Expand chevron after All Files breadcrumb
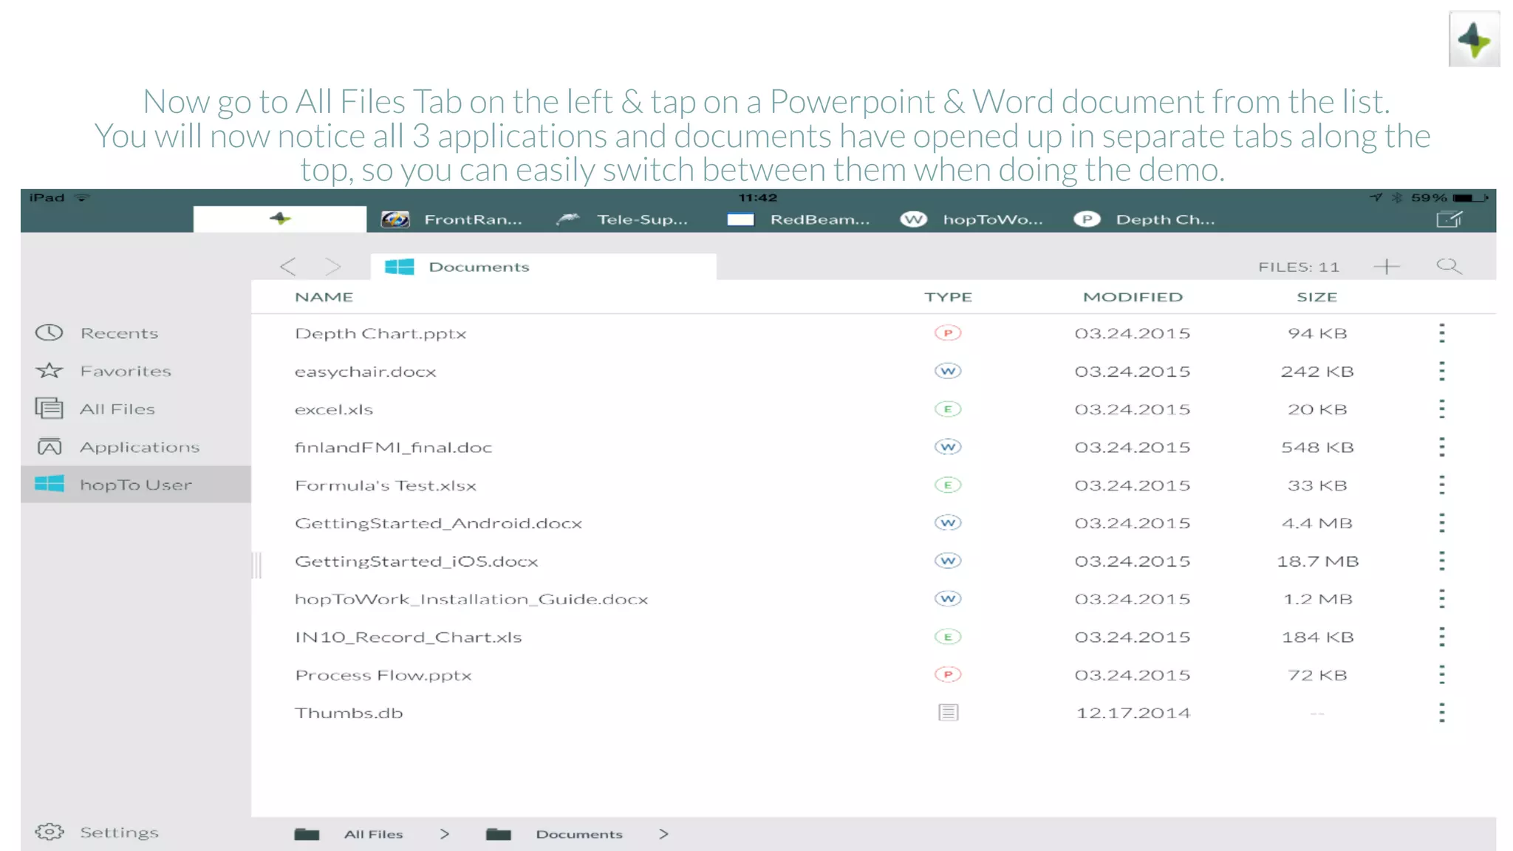The image size is (1513, 851). coord(444,834)
